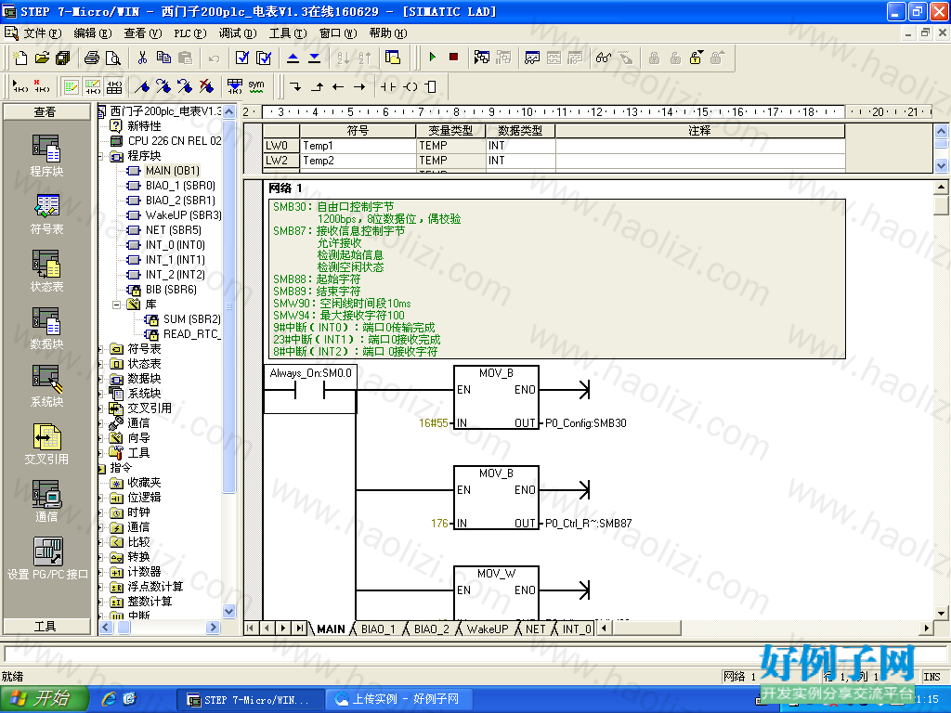Select INT_0 (INT0) in project tree

(x=176, y=245)
